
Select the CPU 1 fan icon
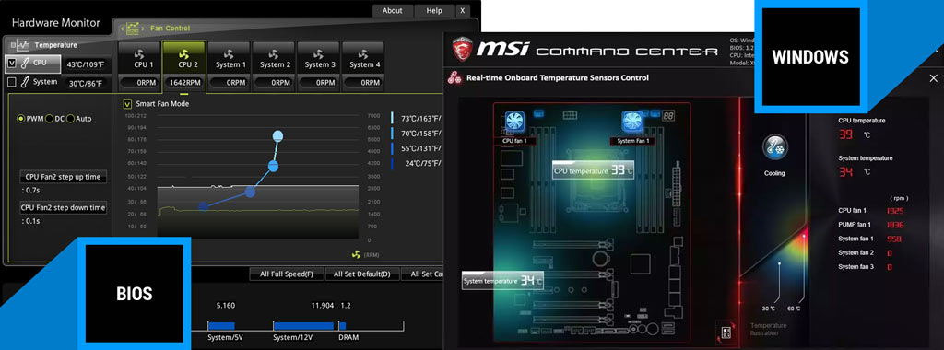(140, 53)
